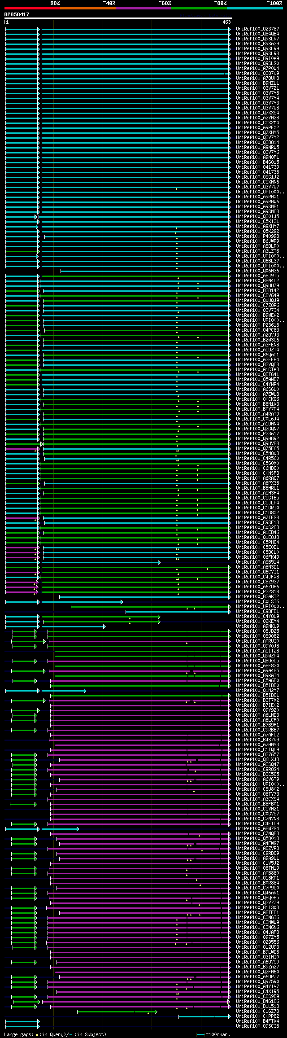Select hit UniRef100_C9RBE7

257,730
